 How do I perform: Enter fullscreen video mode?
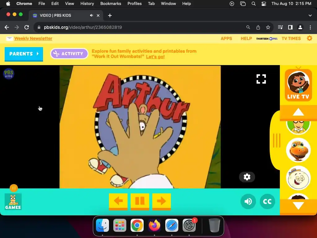(261, 79)
